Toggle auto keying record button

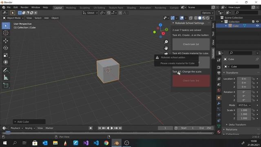pos(91,128)
